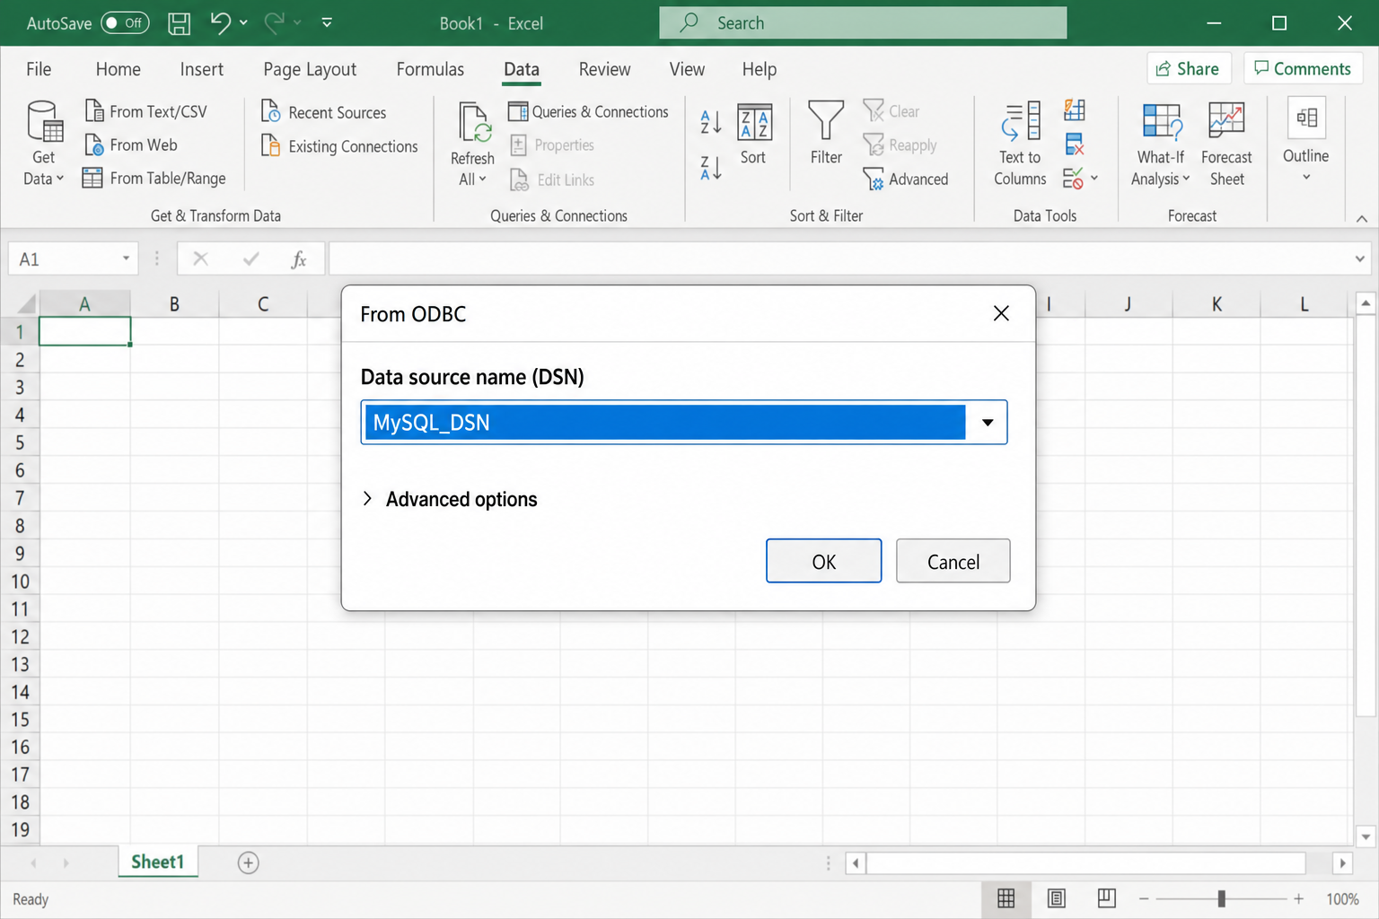This screenshot has width=1379, height=919.
Task: Confirm the ODBC dialog with OK
Action: [x=823, y=561]
